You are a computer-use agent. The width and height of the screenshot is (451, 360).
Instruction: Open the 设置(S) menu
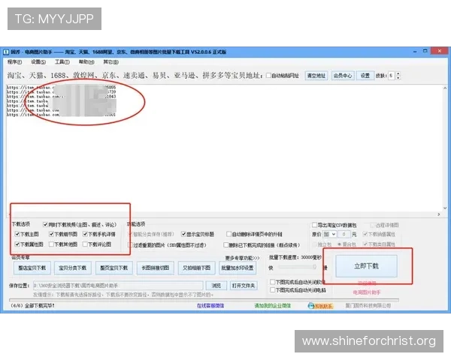pyautogui.click(x=38, y=62)
